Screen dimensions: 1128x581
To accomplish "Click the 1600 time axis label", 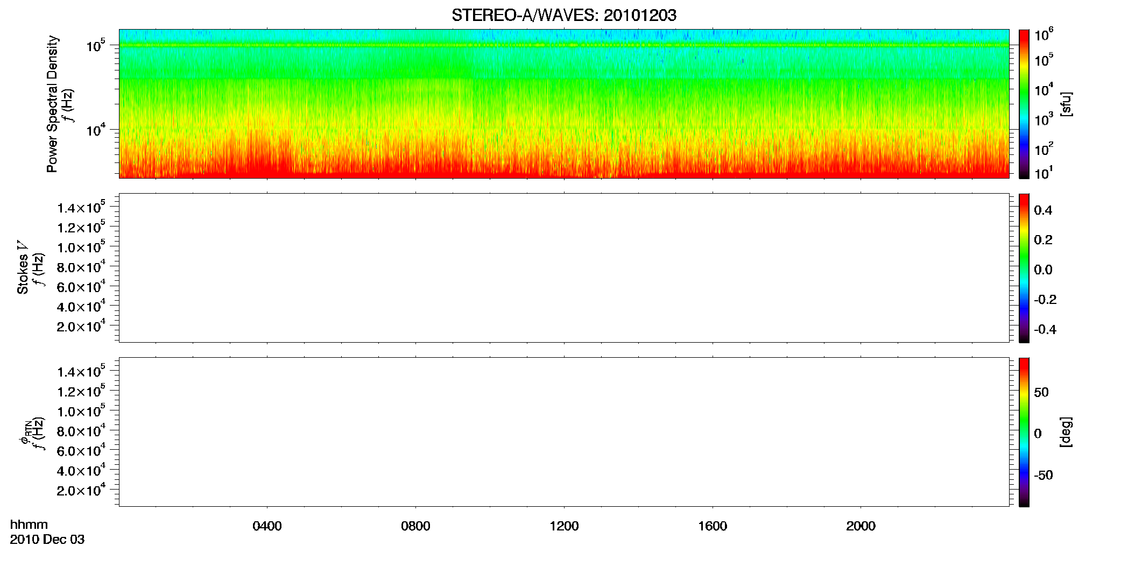I will click(x=713, y=526).
